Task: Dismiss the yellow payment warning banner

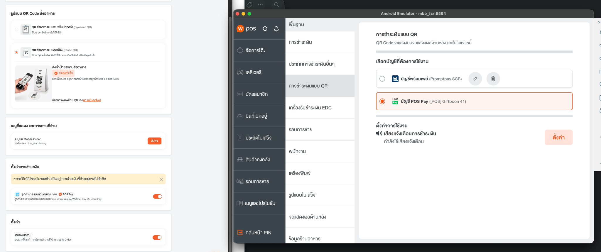Action: pos(161,179)
